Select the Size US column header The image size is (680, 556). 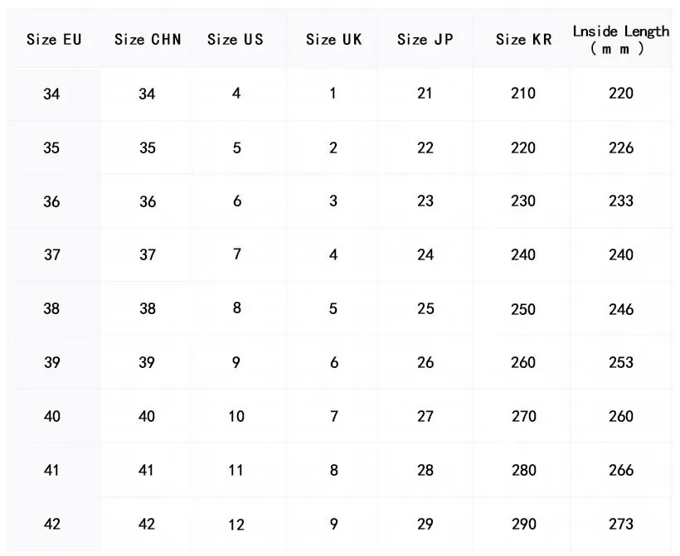pyautogui.click(x=235, y=40)
